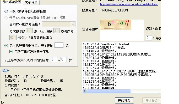
Task: Select log line 'ProxyThread0:I finished.'
Action: (x=106, y=44)
